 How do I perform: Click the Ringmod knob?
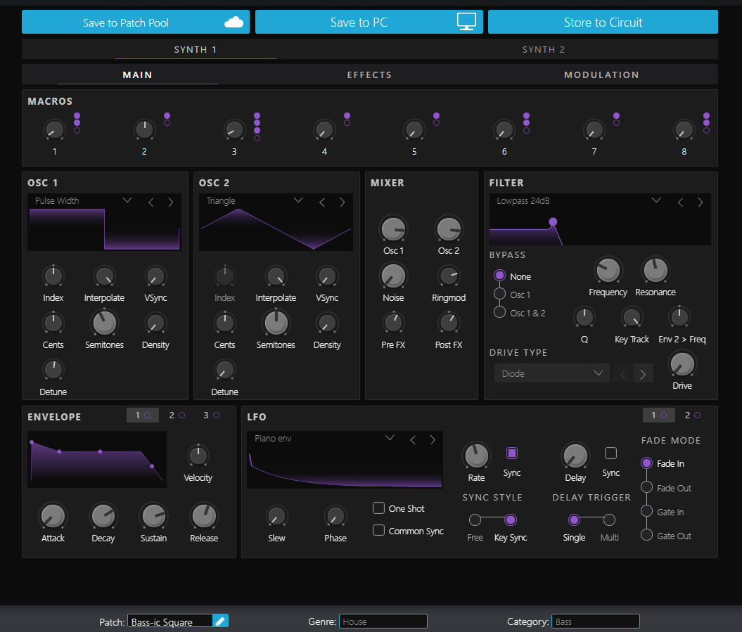click(x=449, y=276)
